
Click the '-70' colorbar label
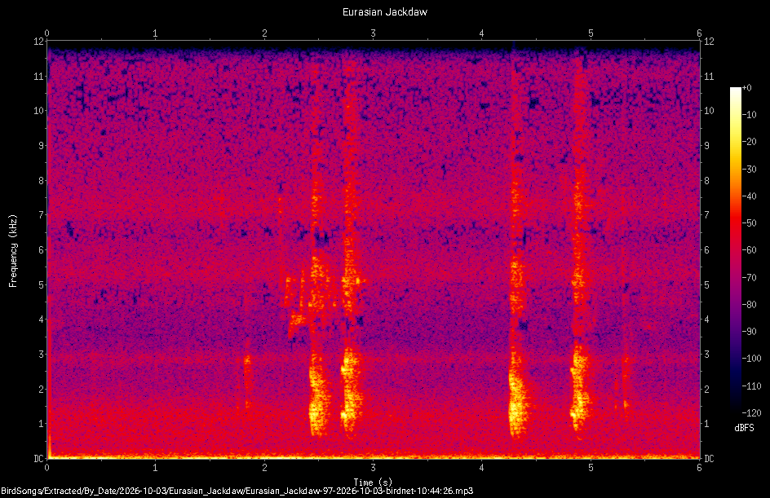(749, 278)
